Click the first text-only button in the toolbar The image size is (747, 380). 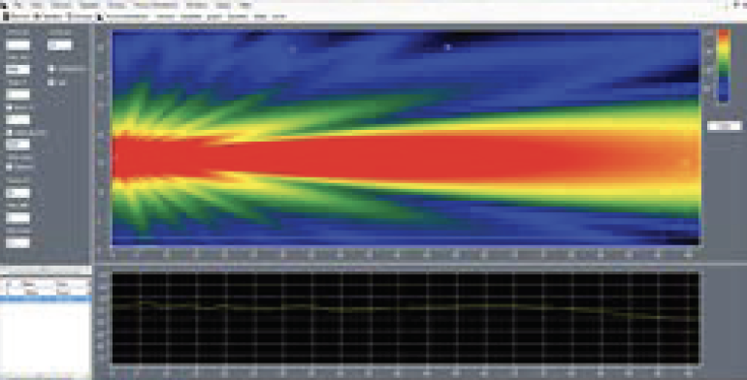pyautogui.click(x=165, y=16)
